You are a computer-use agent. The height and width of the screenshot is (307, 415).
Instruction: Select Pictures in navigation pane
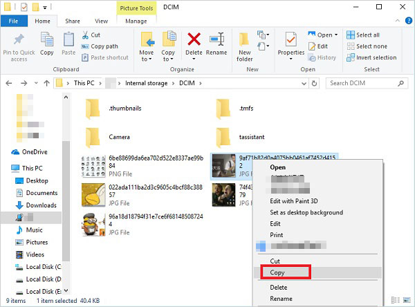(32, 242)
